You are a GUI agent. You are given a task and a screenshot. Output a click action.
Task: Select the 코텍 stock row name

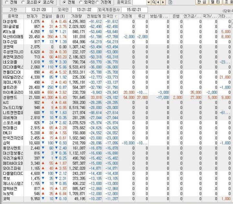(x=6, y=199)
